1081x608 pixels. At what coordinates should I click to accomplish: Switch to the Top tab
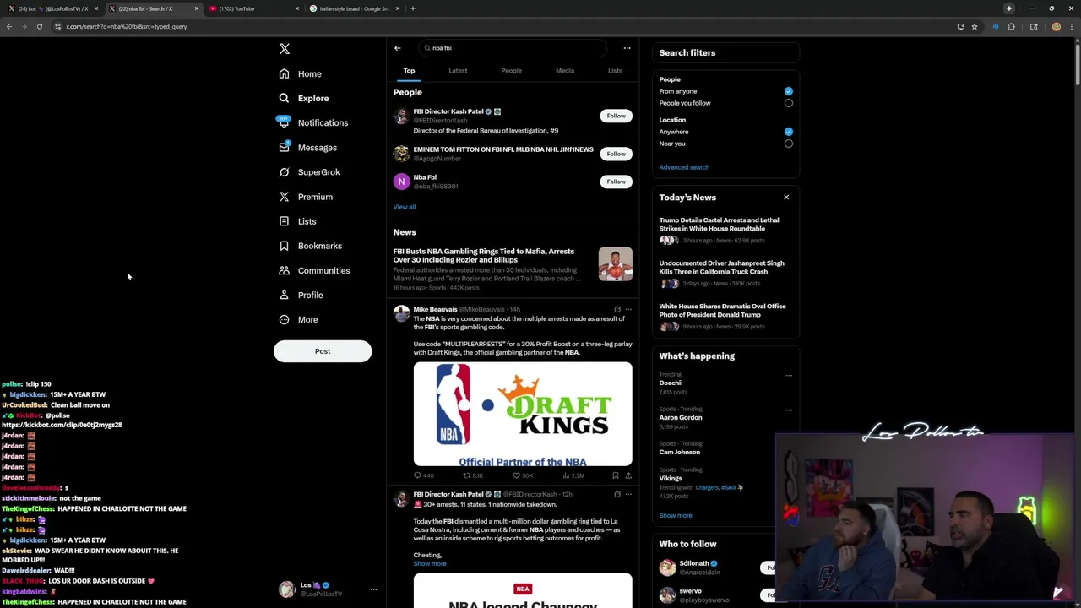point(409,71)
